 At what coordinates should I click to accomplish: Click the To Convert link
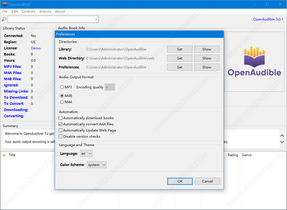pos(14,104)
